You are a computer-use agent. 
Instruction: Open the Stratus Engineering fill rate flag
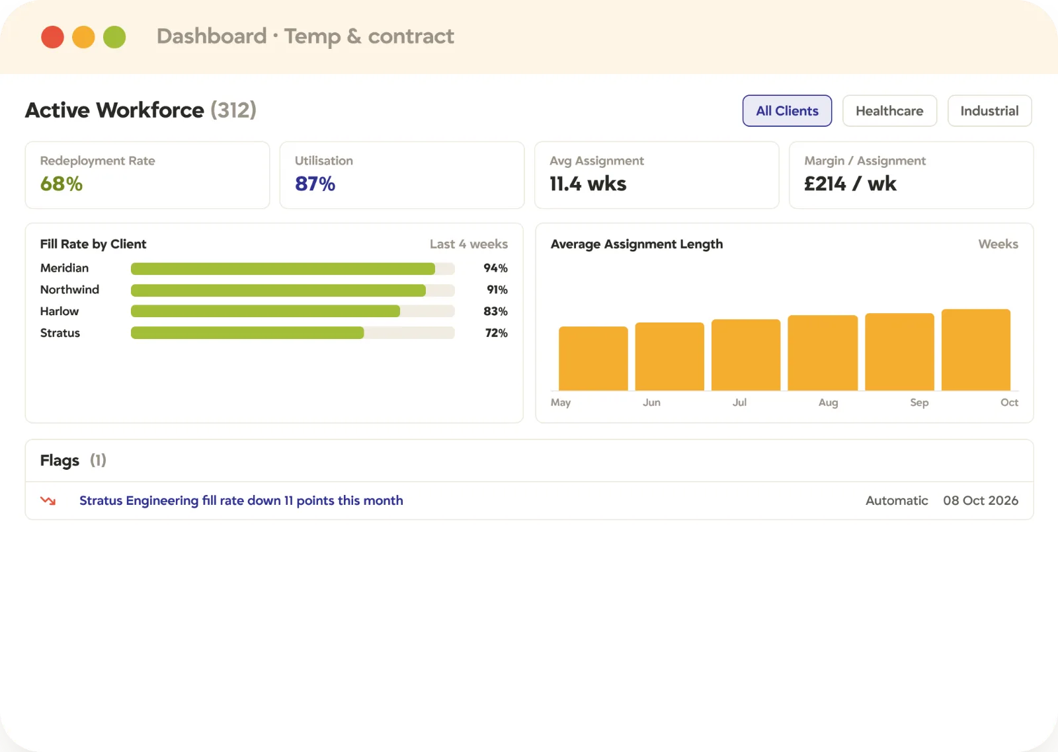(241, 501)
